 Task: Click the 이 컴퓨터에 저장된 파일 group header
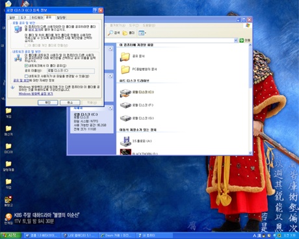coord(136,45)
